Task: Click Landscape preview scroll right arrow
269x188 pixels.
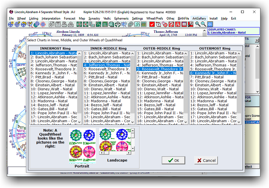Action: (129, 153)
